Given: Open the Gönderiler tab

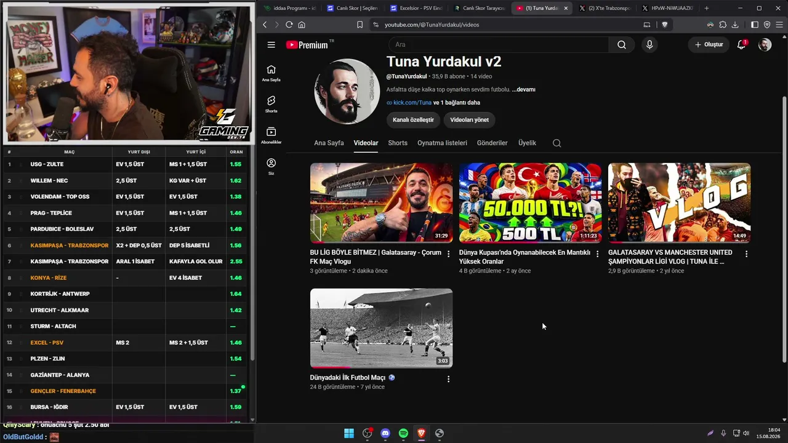Looking at the screenshot, I should click(492, 143).
